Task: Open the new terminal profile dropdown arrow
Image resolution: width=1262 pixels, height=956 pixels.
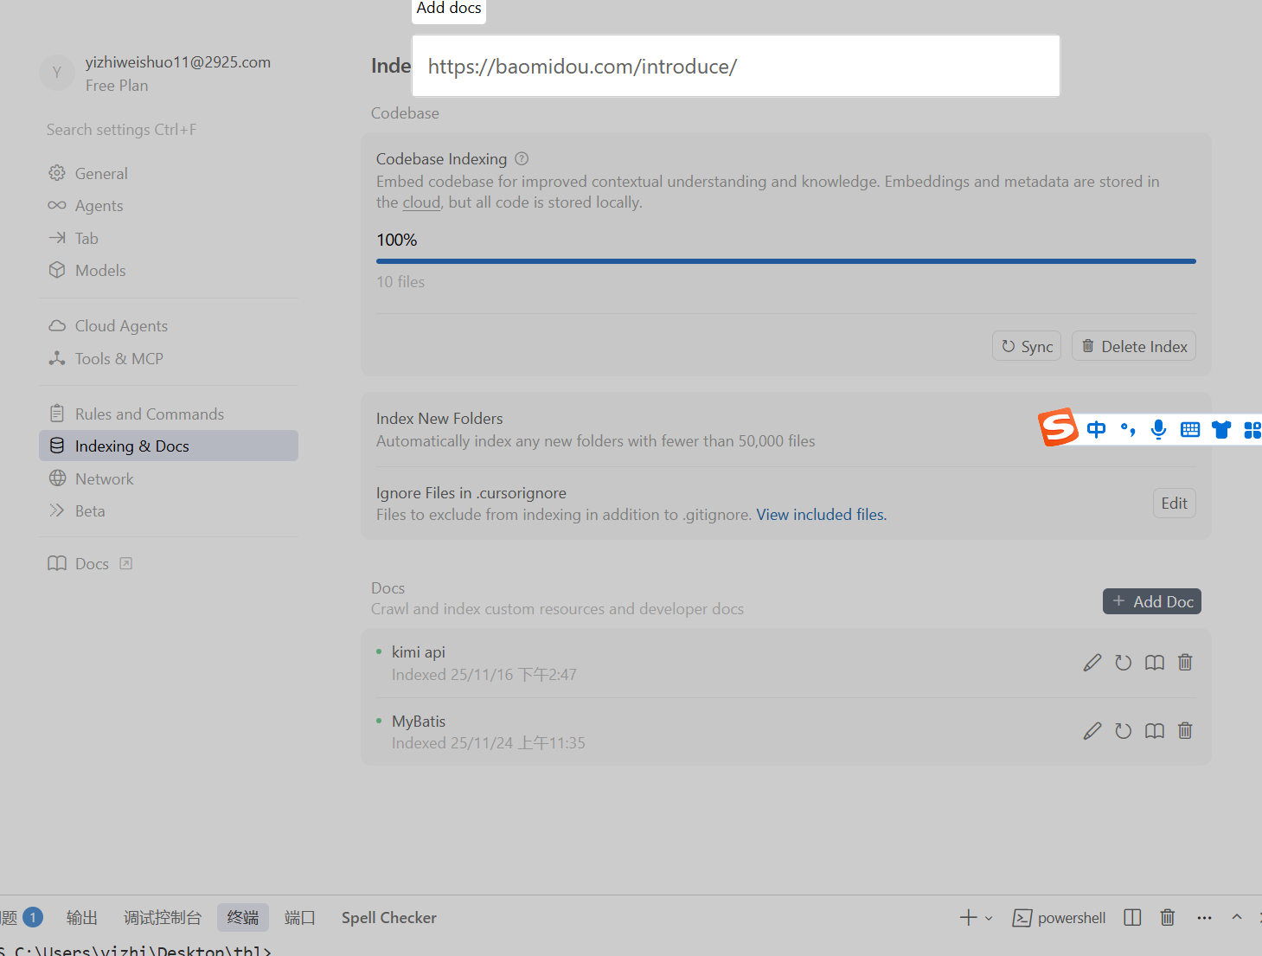Action: [x=989, y=918]
